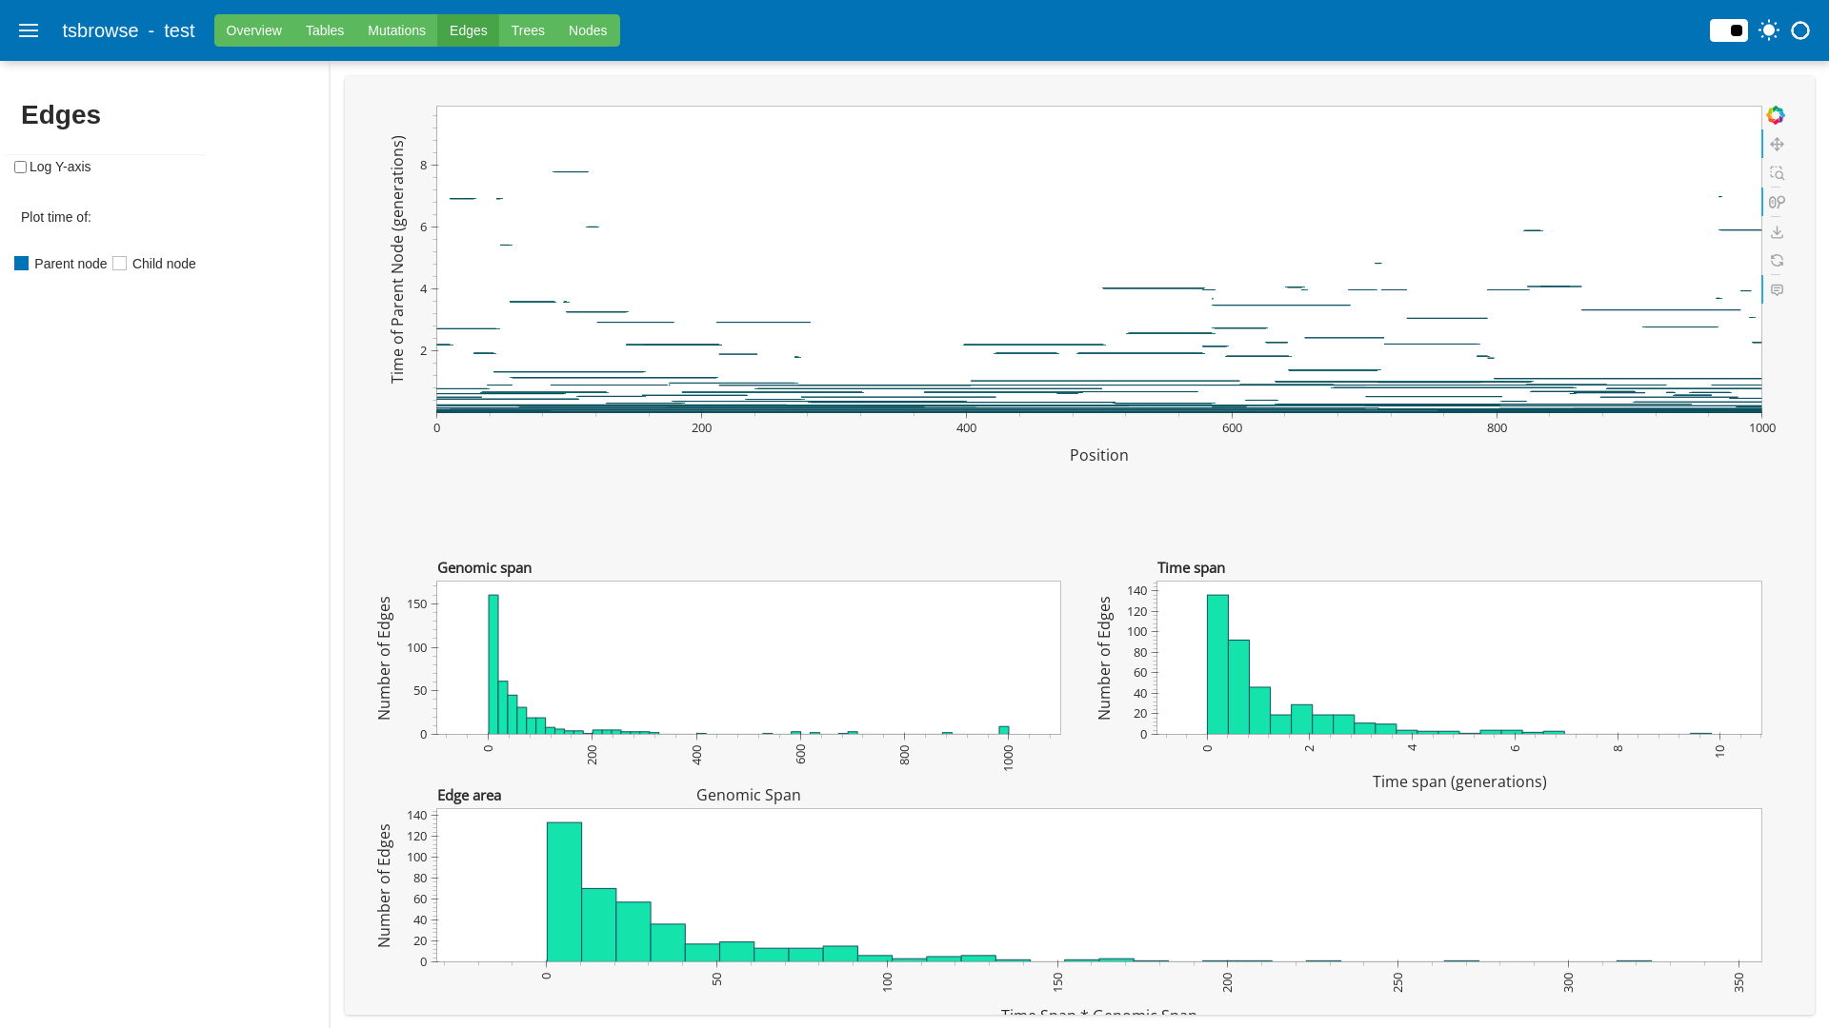Open the hamburger sidebar menu

[x=29, y=30]
